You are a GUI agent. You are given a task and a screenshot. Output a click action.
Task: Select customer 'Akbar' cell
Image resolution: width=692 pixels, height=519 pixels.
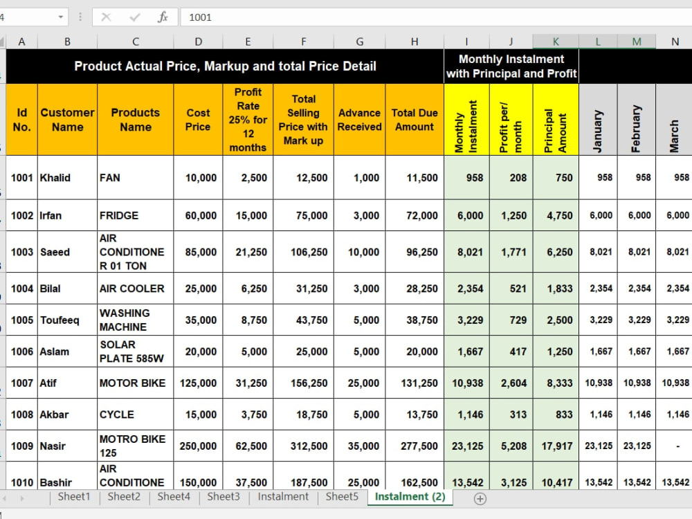tap(68, 415)
